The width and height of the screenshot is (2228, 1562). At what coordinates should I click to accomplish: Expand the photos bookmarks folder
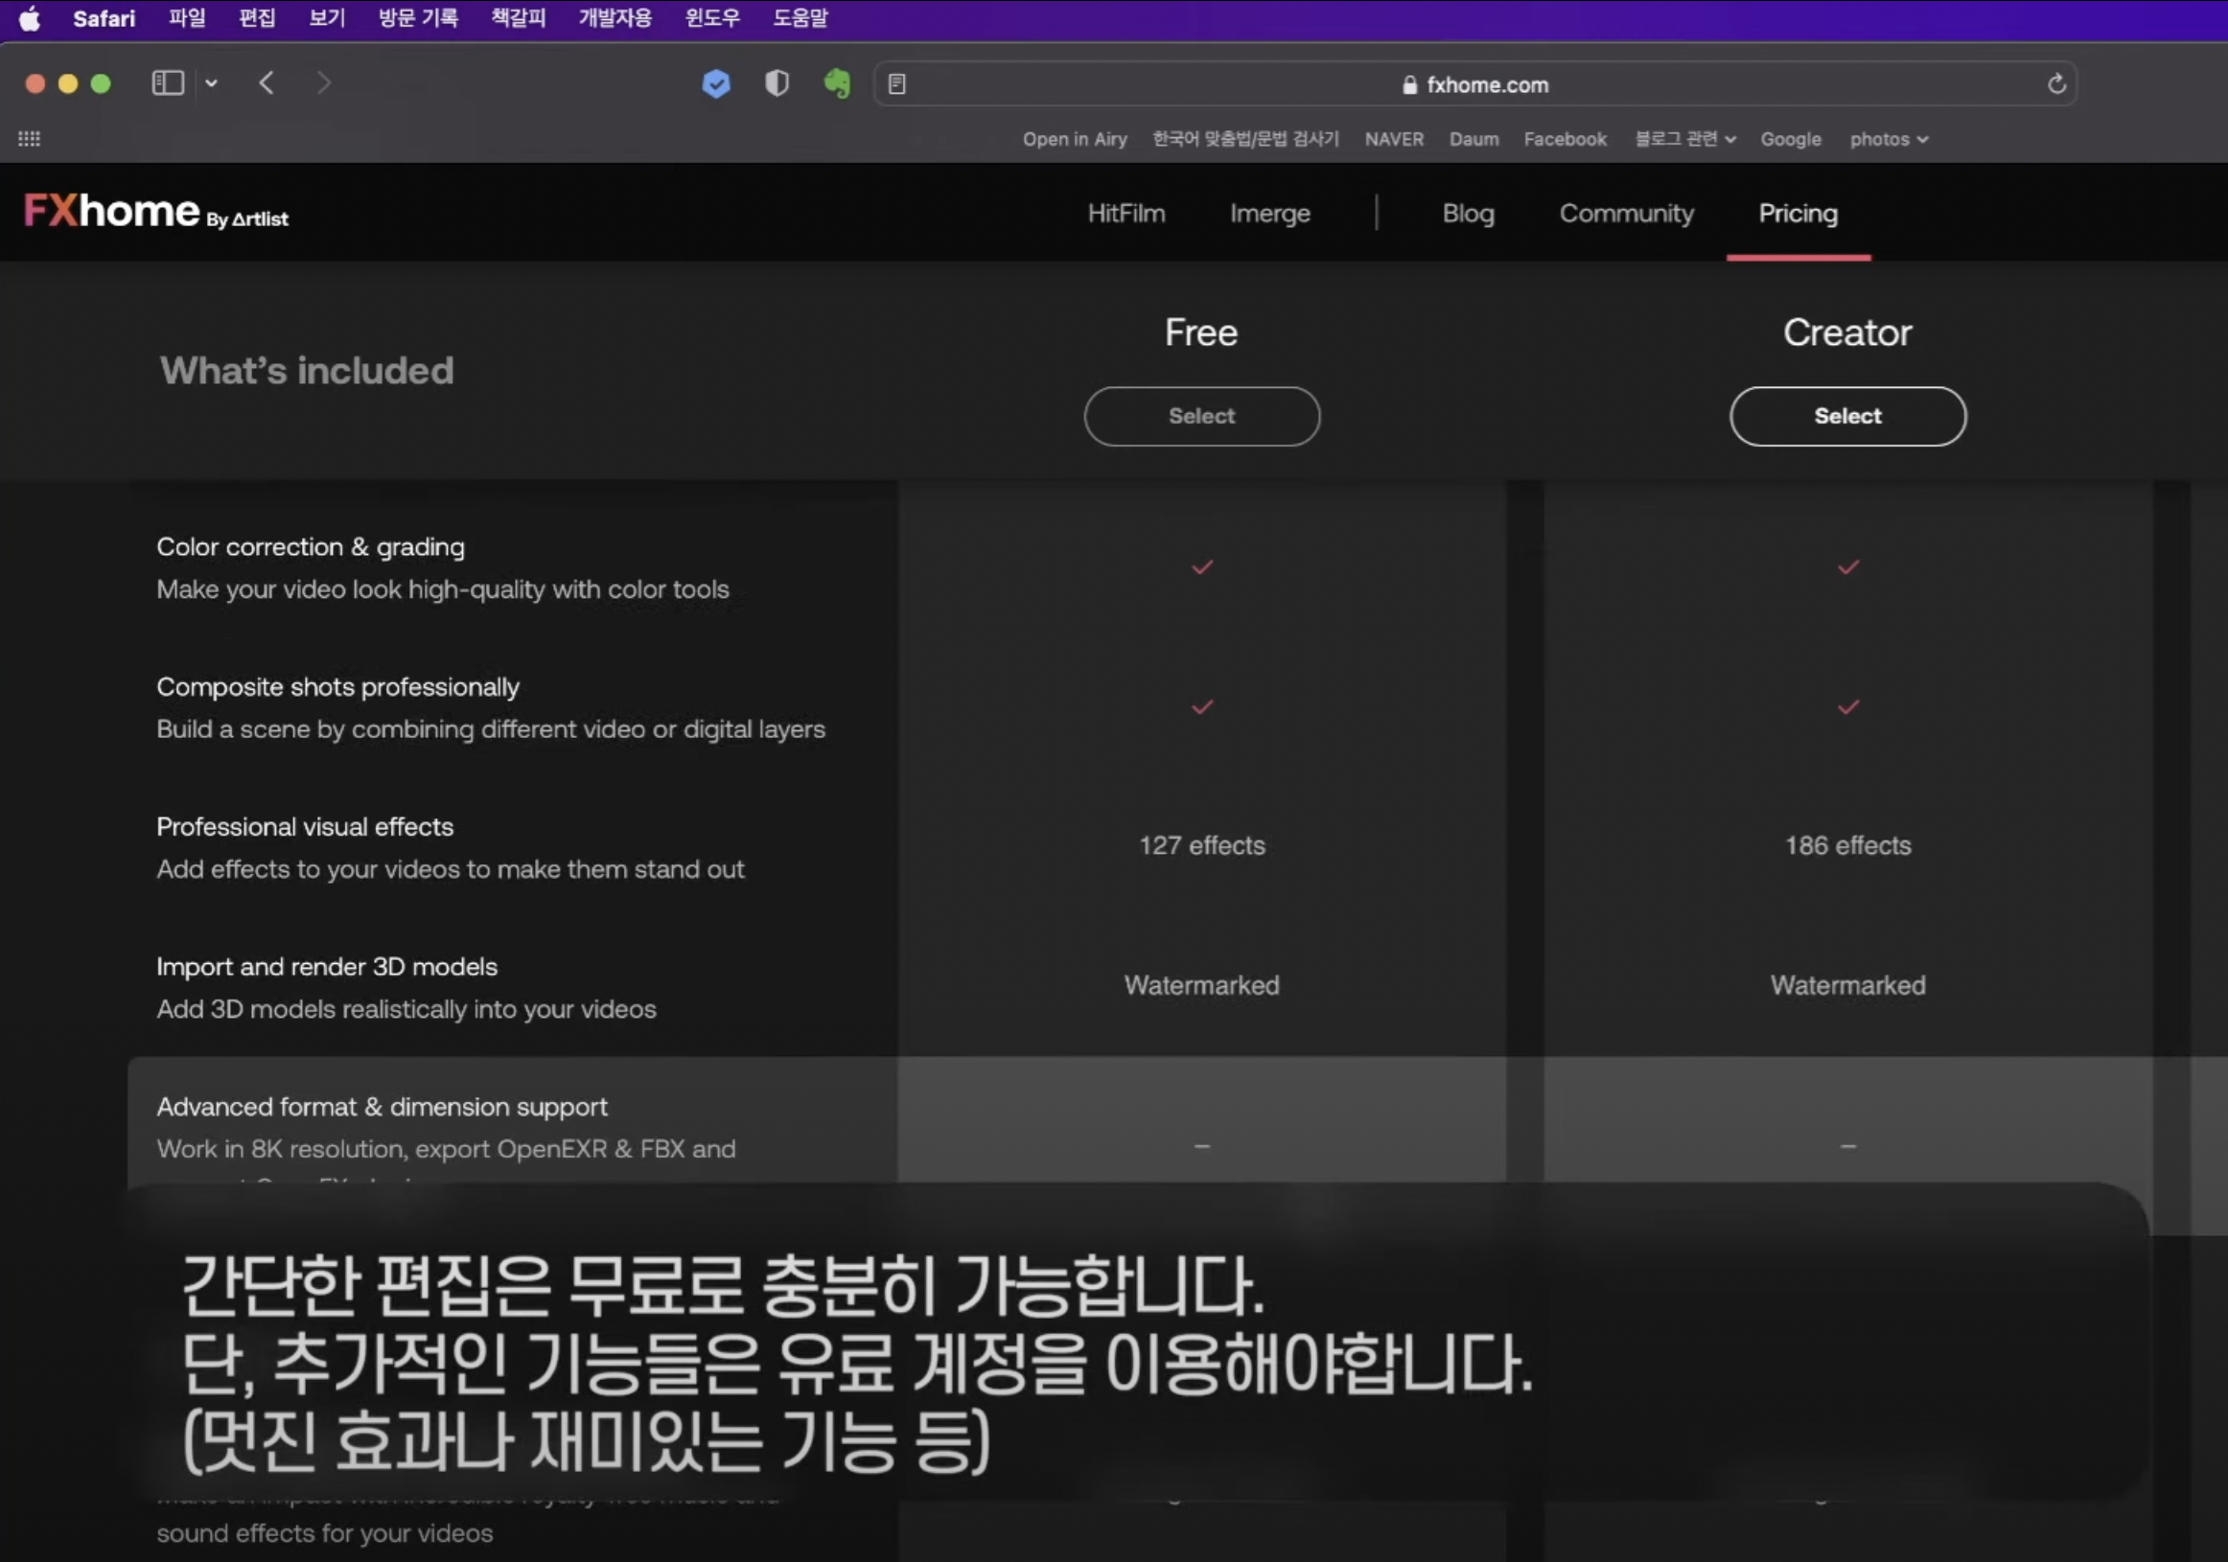click(1888, 139)
